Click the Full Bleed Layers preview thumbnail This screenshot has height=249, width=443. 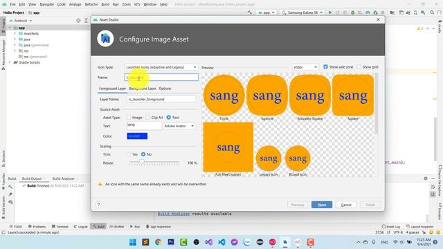click(228, 147)
